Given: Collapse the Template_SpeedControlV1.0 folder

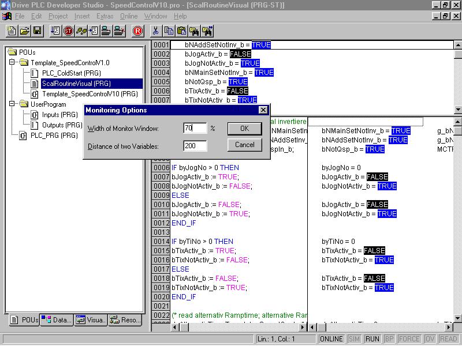Looking at the screenshot, I should [13, 63].
